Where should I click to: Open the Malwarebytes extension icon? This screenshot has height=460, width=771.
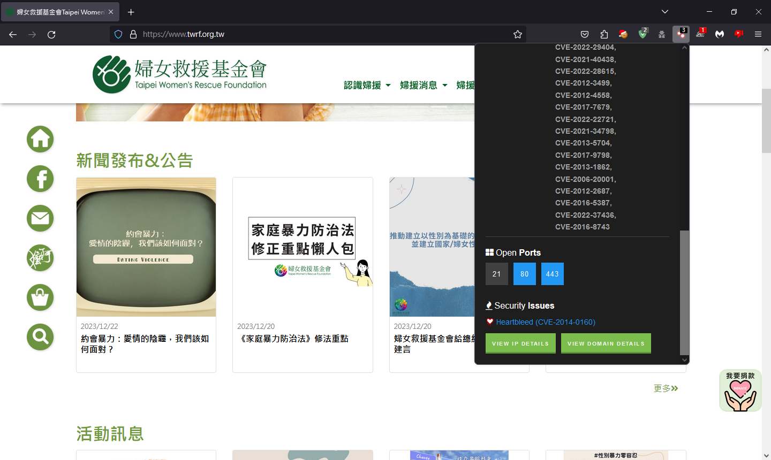720,34
